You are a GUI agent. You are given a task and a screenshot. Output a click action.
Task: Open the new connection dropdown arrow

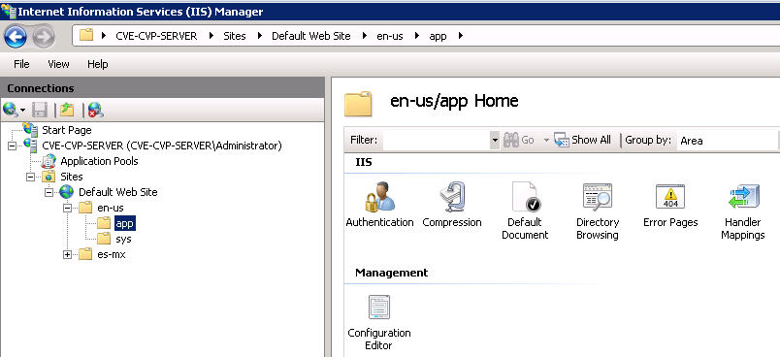22,111
